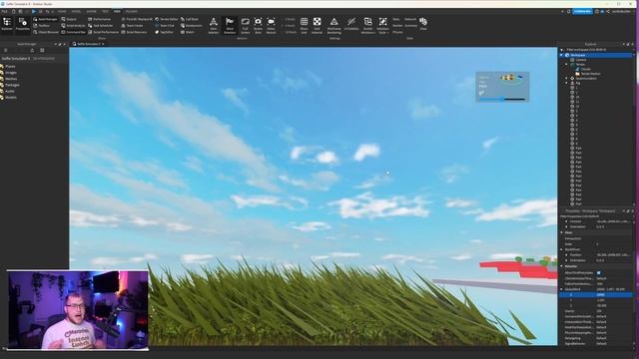This screenshot has height=359, width=639.
Task: Click the Stats button
Action: [x=396, y=19]
